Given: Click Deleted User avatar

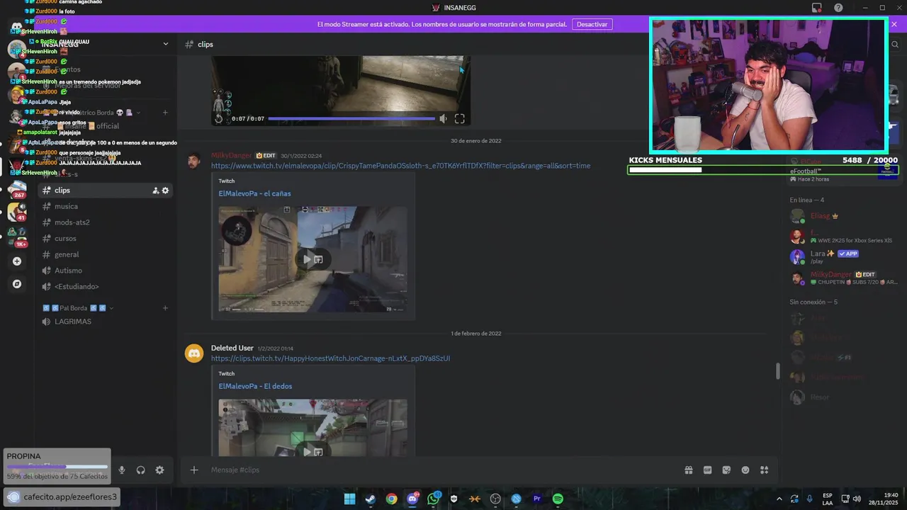Looking at the screenshot, I should coord(194,353).
